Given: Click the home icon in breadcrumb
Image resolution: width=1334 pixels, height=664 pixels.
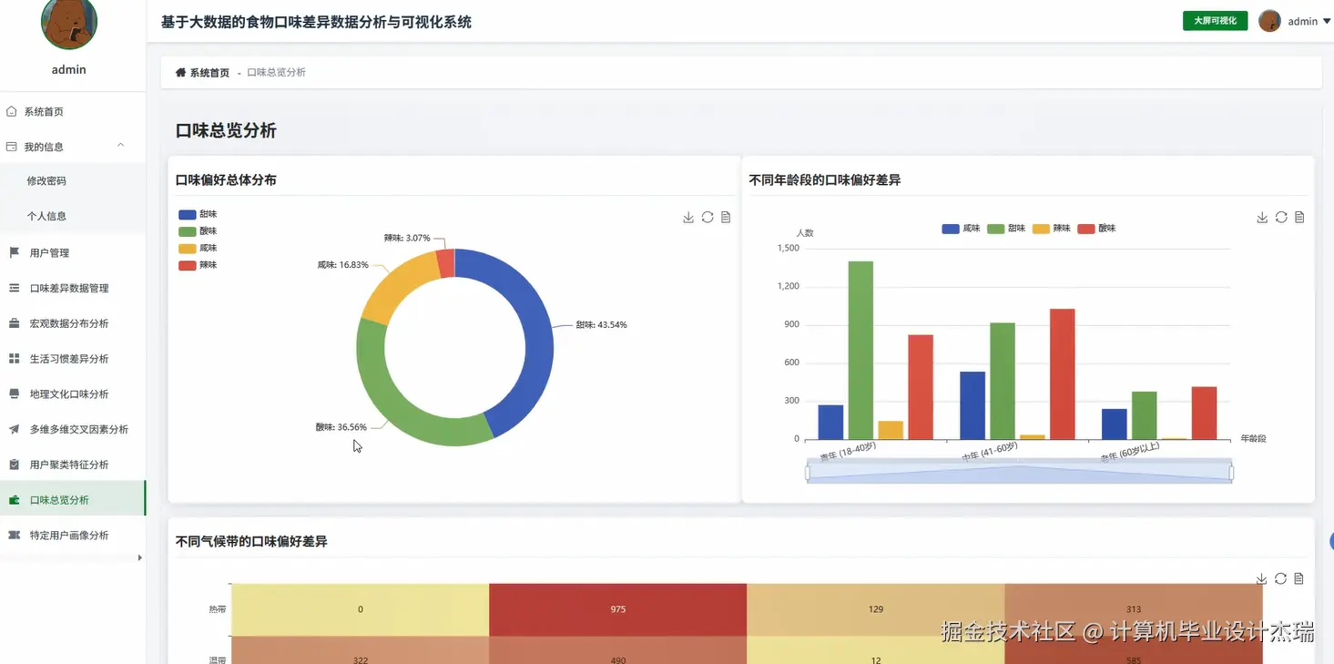Looking at the screenshot, I should pos(180,72).
